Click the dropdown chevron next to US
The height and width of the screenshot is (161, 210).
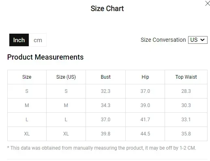pos(202,40)
